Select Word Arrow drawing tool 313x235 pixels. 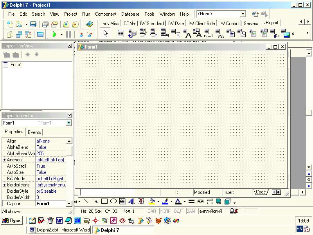(95, 201)
